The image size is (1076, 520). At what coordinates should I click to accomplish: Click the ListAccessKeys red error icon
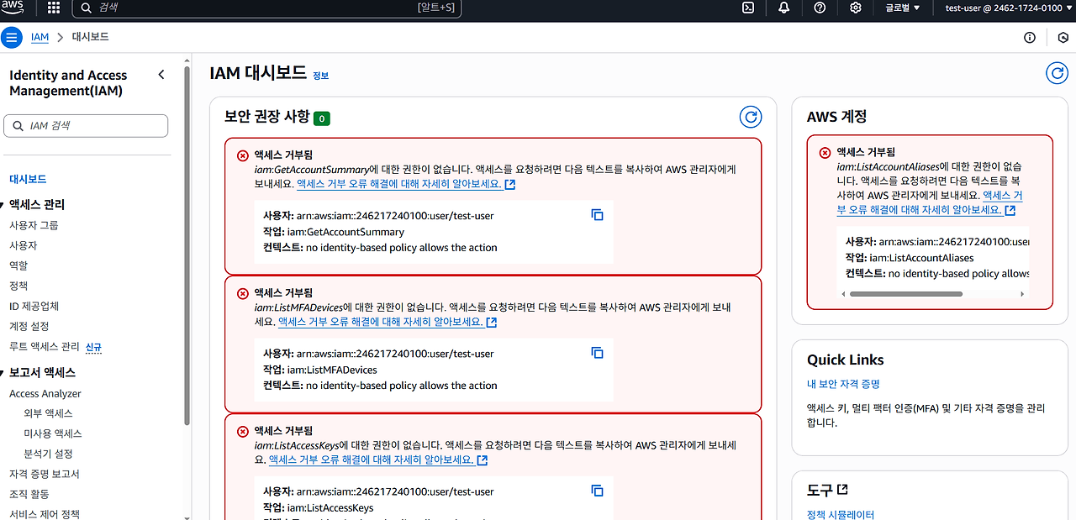pyautogui.click(x=243, y=431)
